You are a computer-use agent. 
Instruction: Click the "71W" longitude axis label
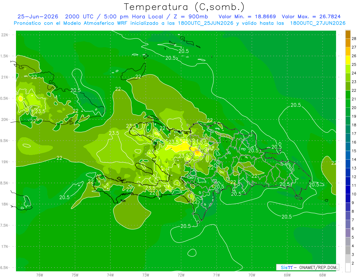pyautogui.click(x=216, y=275)
